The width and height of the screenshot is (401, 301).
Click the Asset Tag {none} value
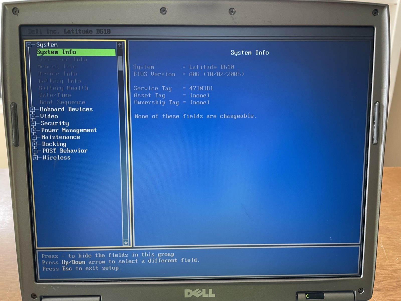pyautogui.click(x=199, y=96)
